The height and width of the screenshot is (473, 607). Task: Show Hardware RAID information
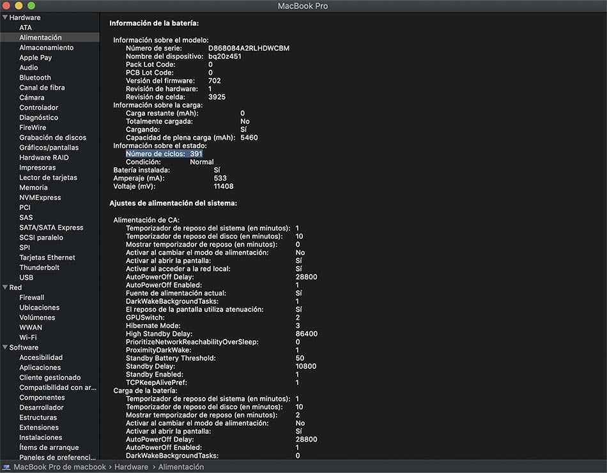pyautogui.click(x=44, y=158)
